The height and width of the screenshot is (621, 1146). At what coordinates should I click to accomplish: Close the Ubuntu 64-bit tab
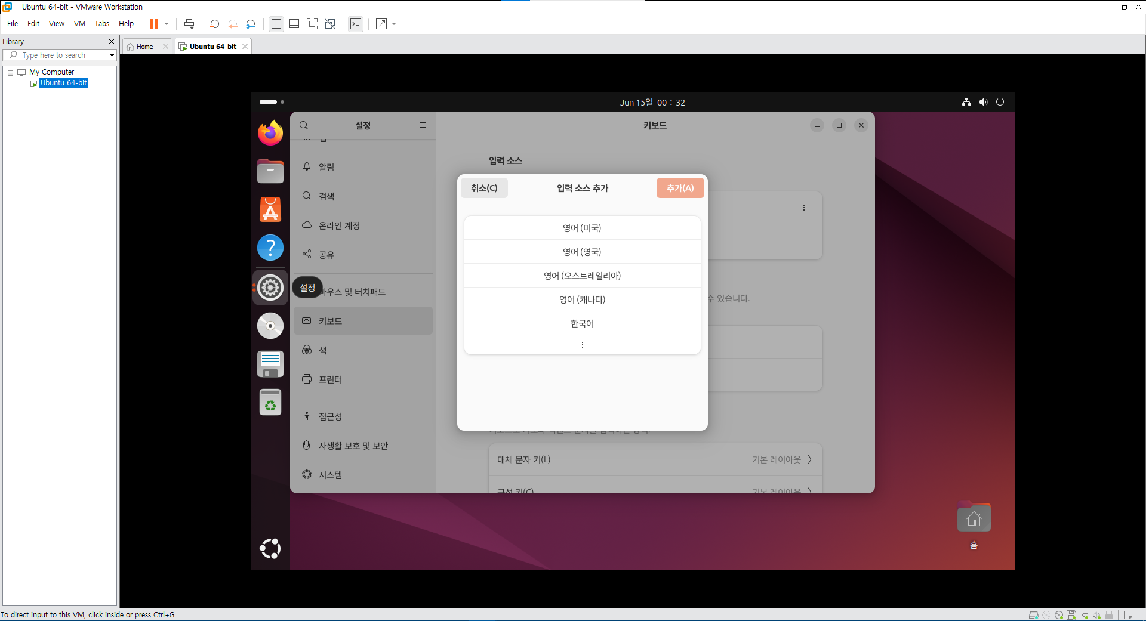(x=245, y=47)
